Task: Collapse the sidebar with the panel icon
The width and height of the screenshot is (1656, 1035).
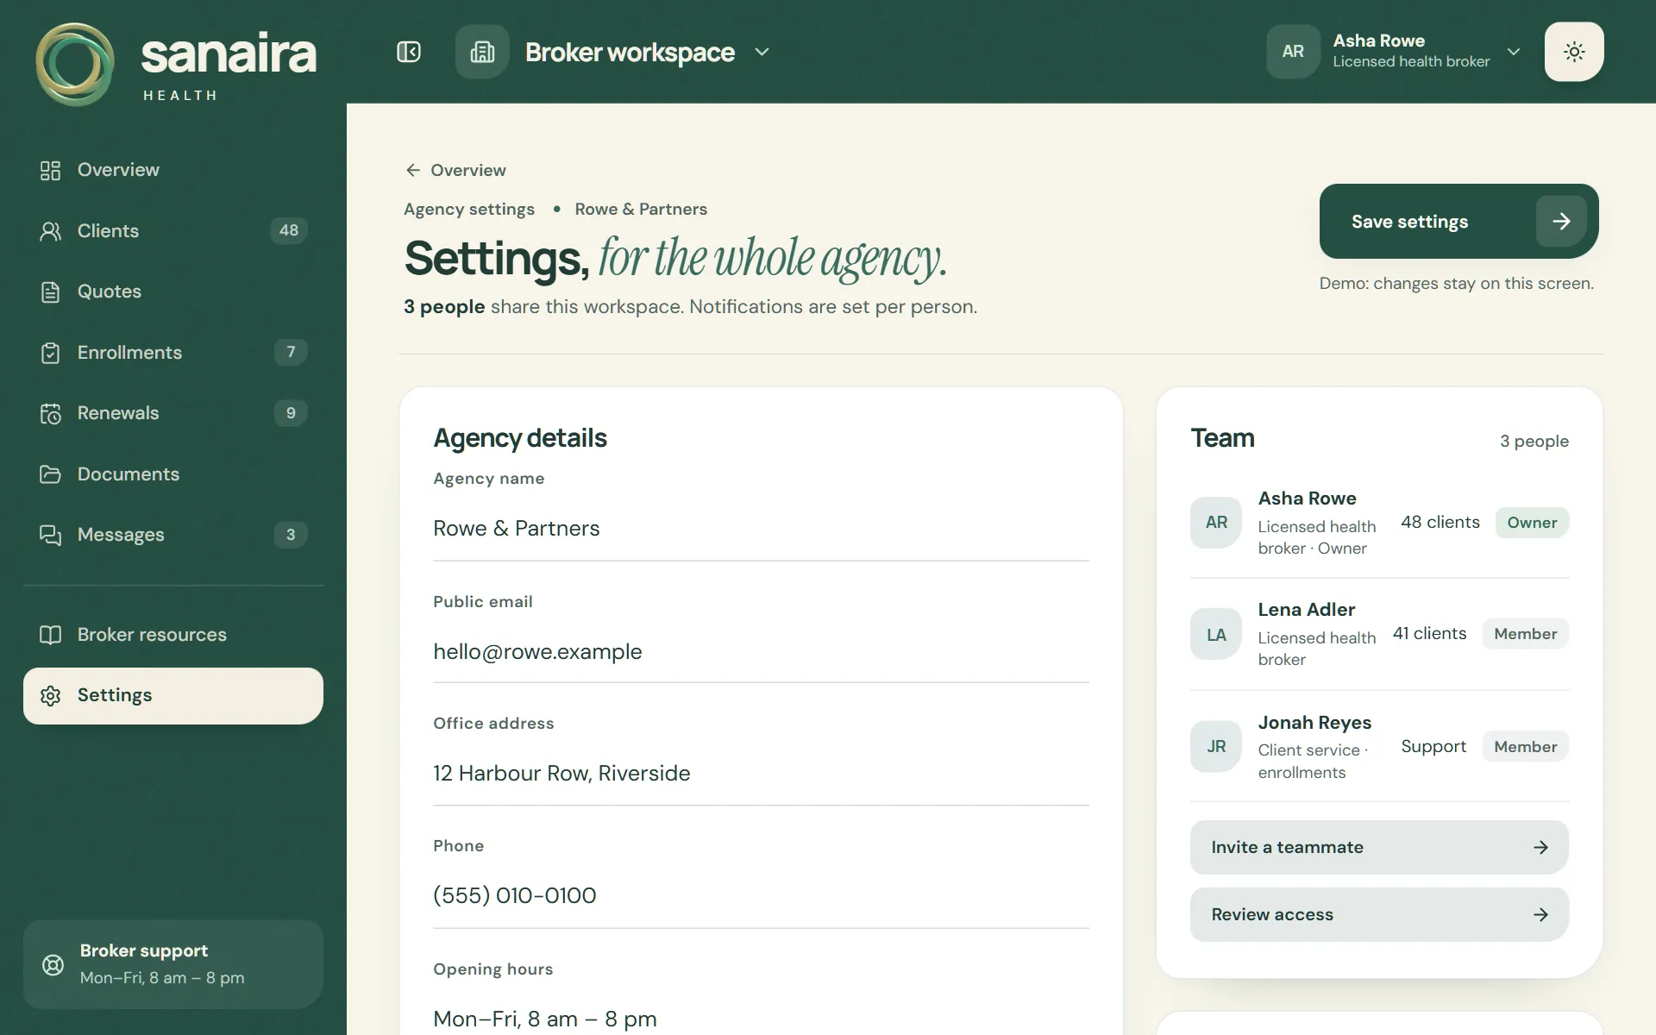Action: (x=409, y=52)
